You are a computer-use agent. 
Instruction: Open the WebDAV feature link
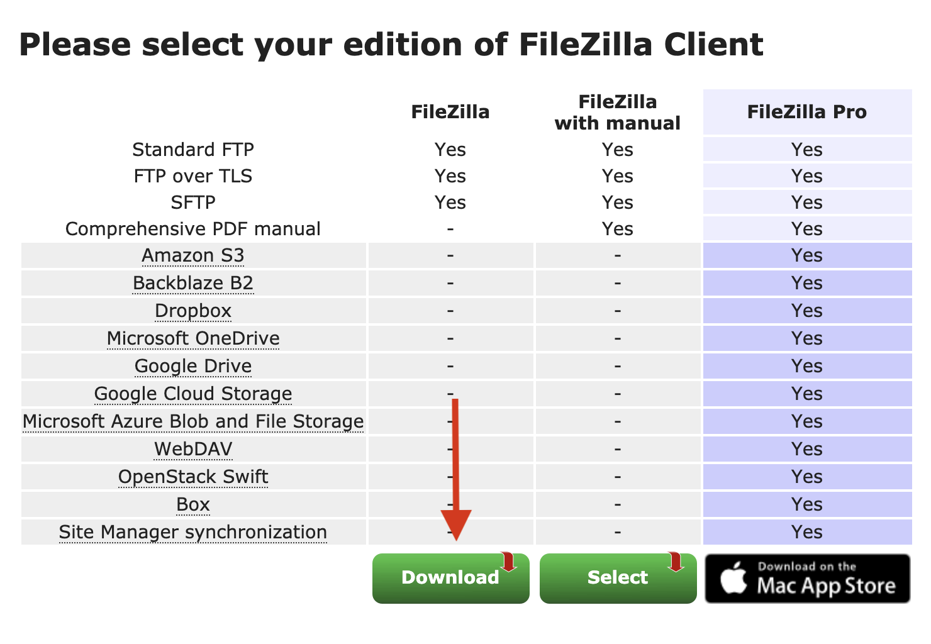click(x=193, y=449)
